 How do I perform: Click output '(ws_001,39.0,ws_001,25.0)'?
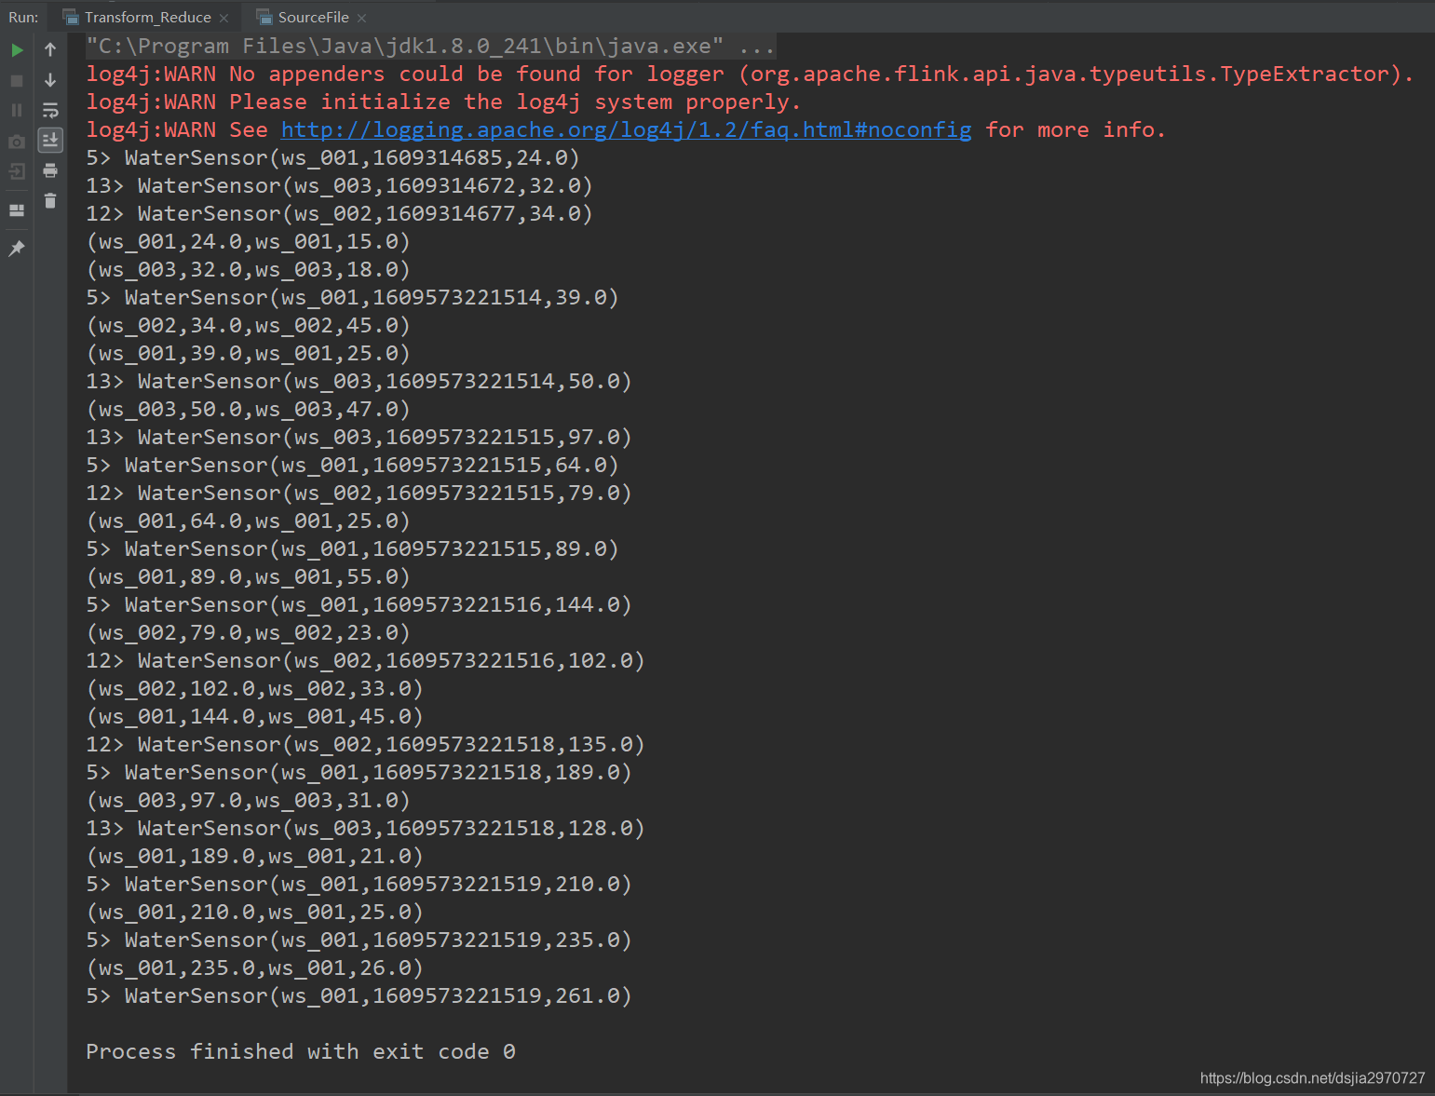tap(248, 353)
